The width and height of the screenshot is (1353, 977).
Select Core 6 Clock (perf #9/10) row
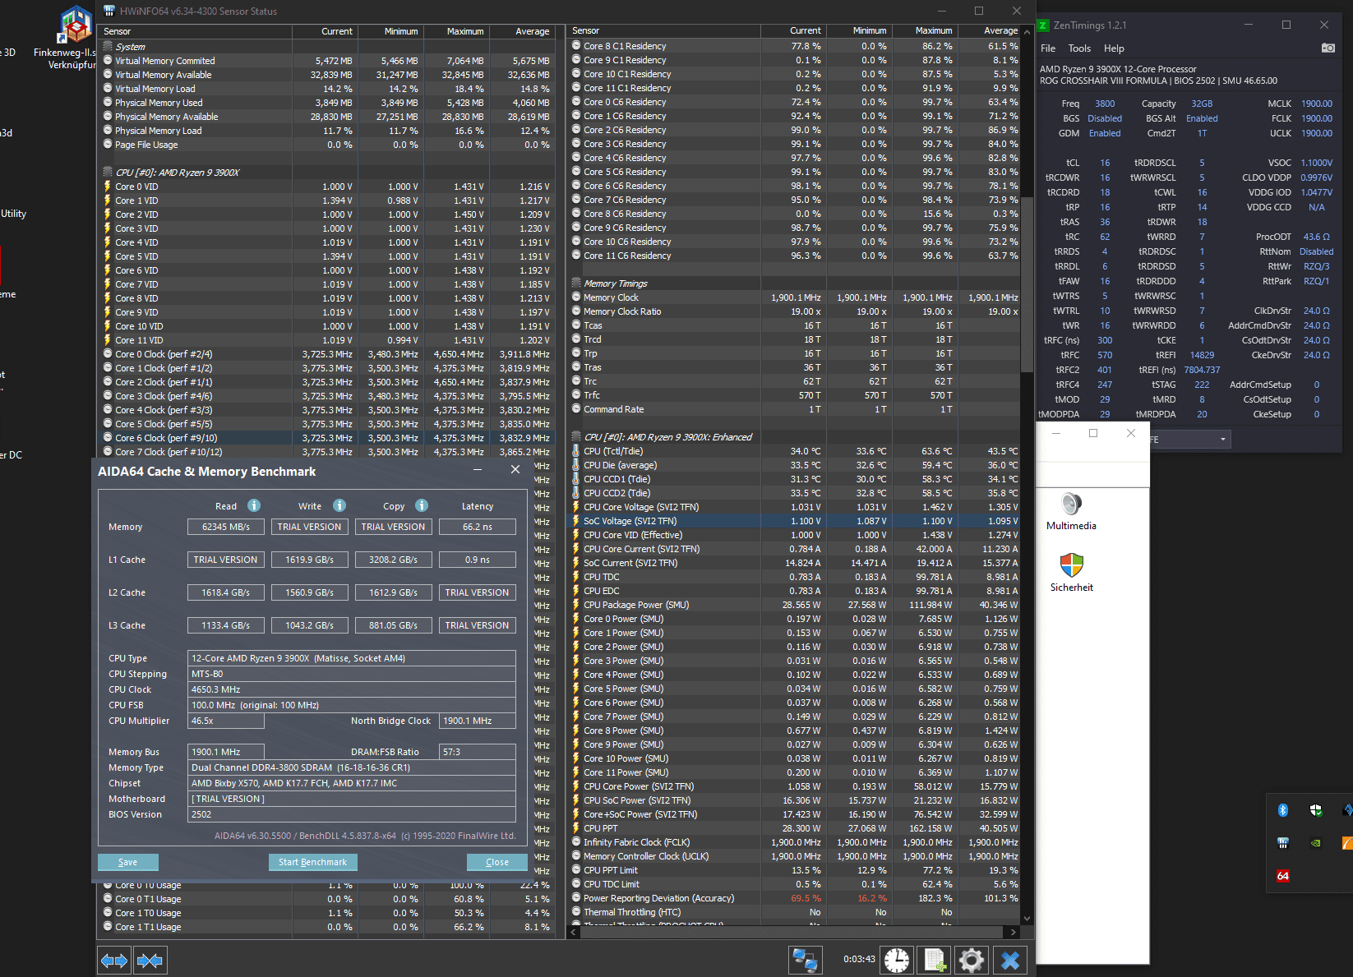[x=326, y=438]
